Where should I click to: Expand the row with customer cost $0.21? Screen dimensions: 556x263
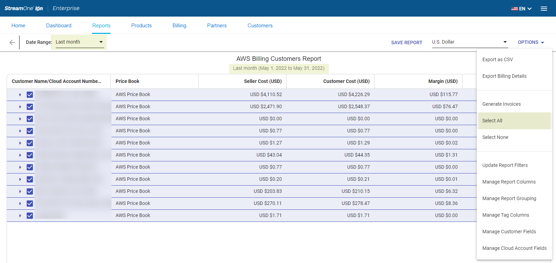coord(20,179)
